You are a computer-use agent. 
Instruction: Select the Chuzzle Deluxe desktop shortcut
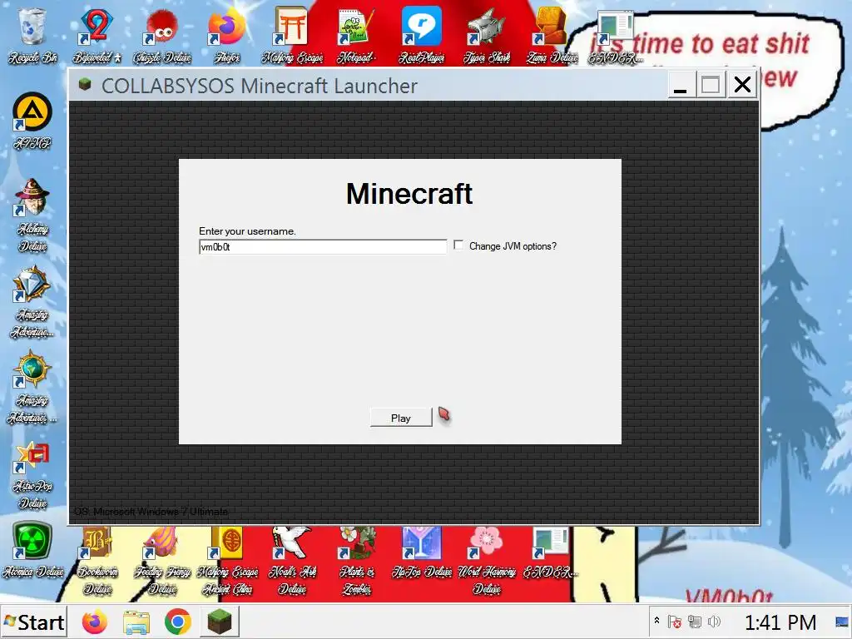pos(162,36)
